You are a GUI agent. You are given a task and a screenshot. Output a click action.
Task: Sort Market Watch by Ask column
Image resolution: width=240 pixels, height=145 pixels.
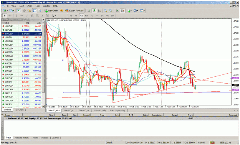(36, 23)
